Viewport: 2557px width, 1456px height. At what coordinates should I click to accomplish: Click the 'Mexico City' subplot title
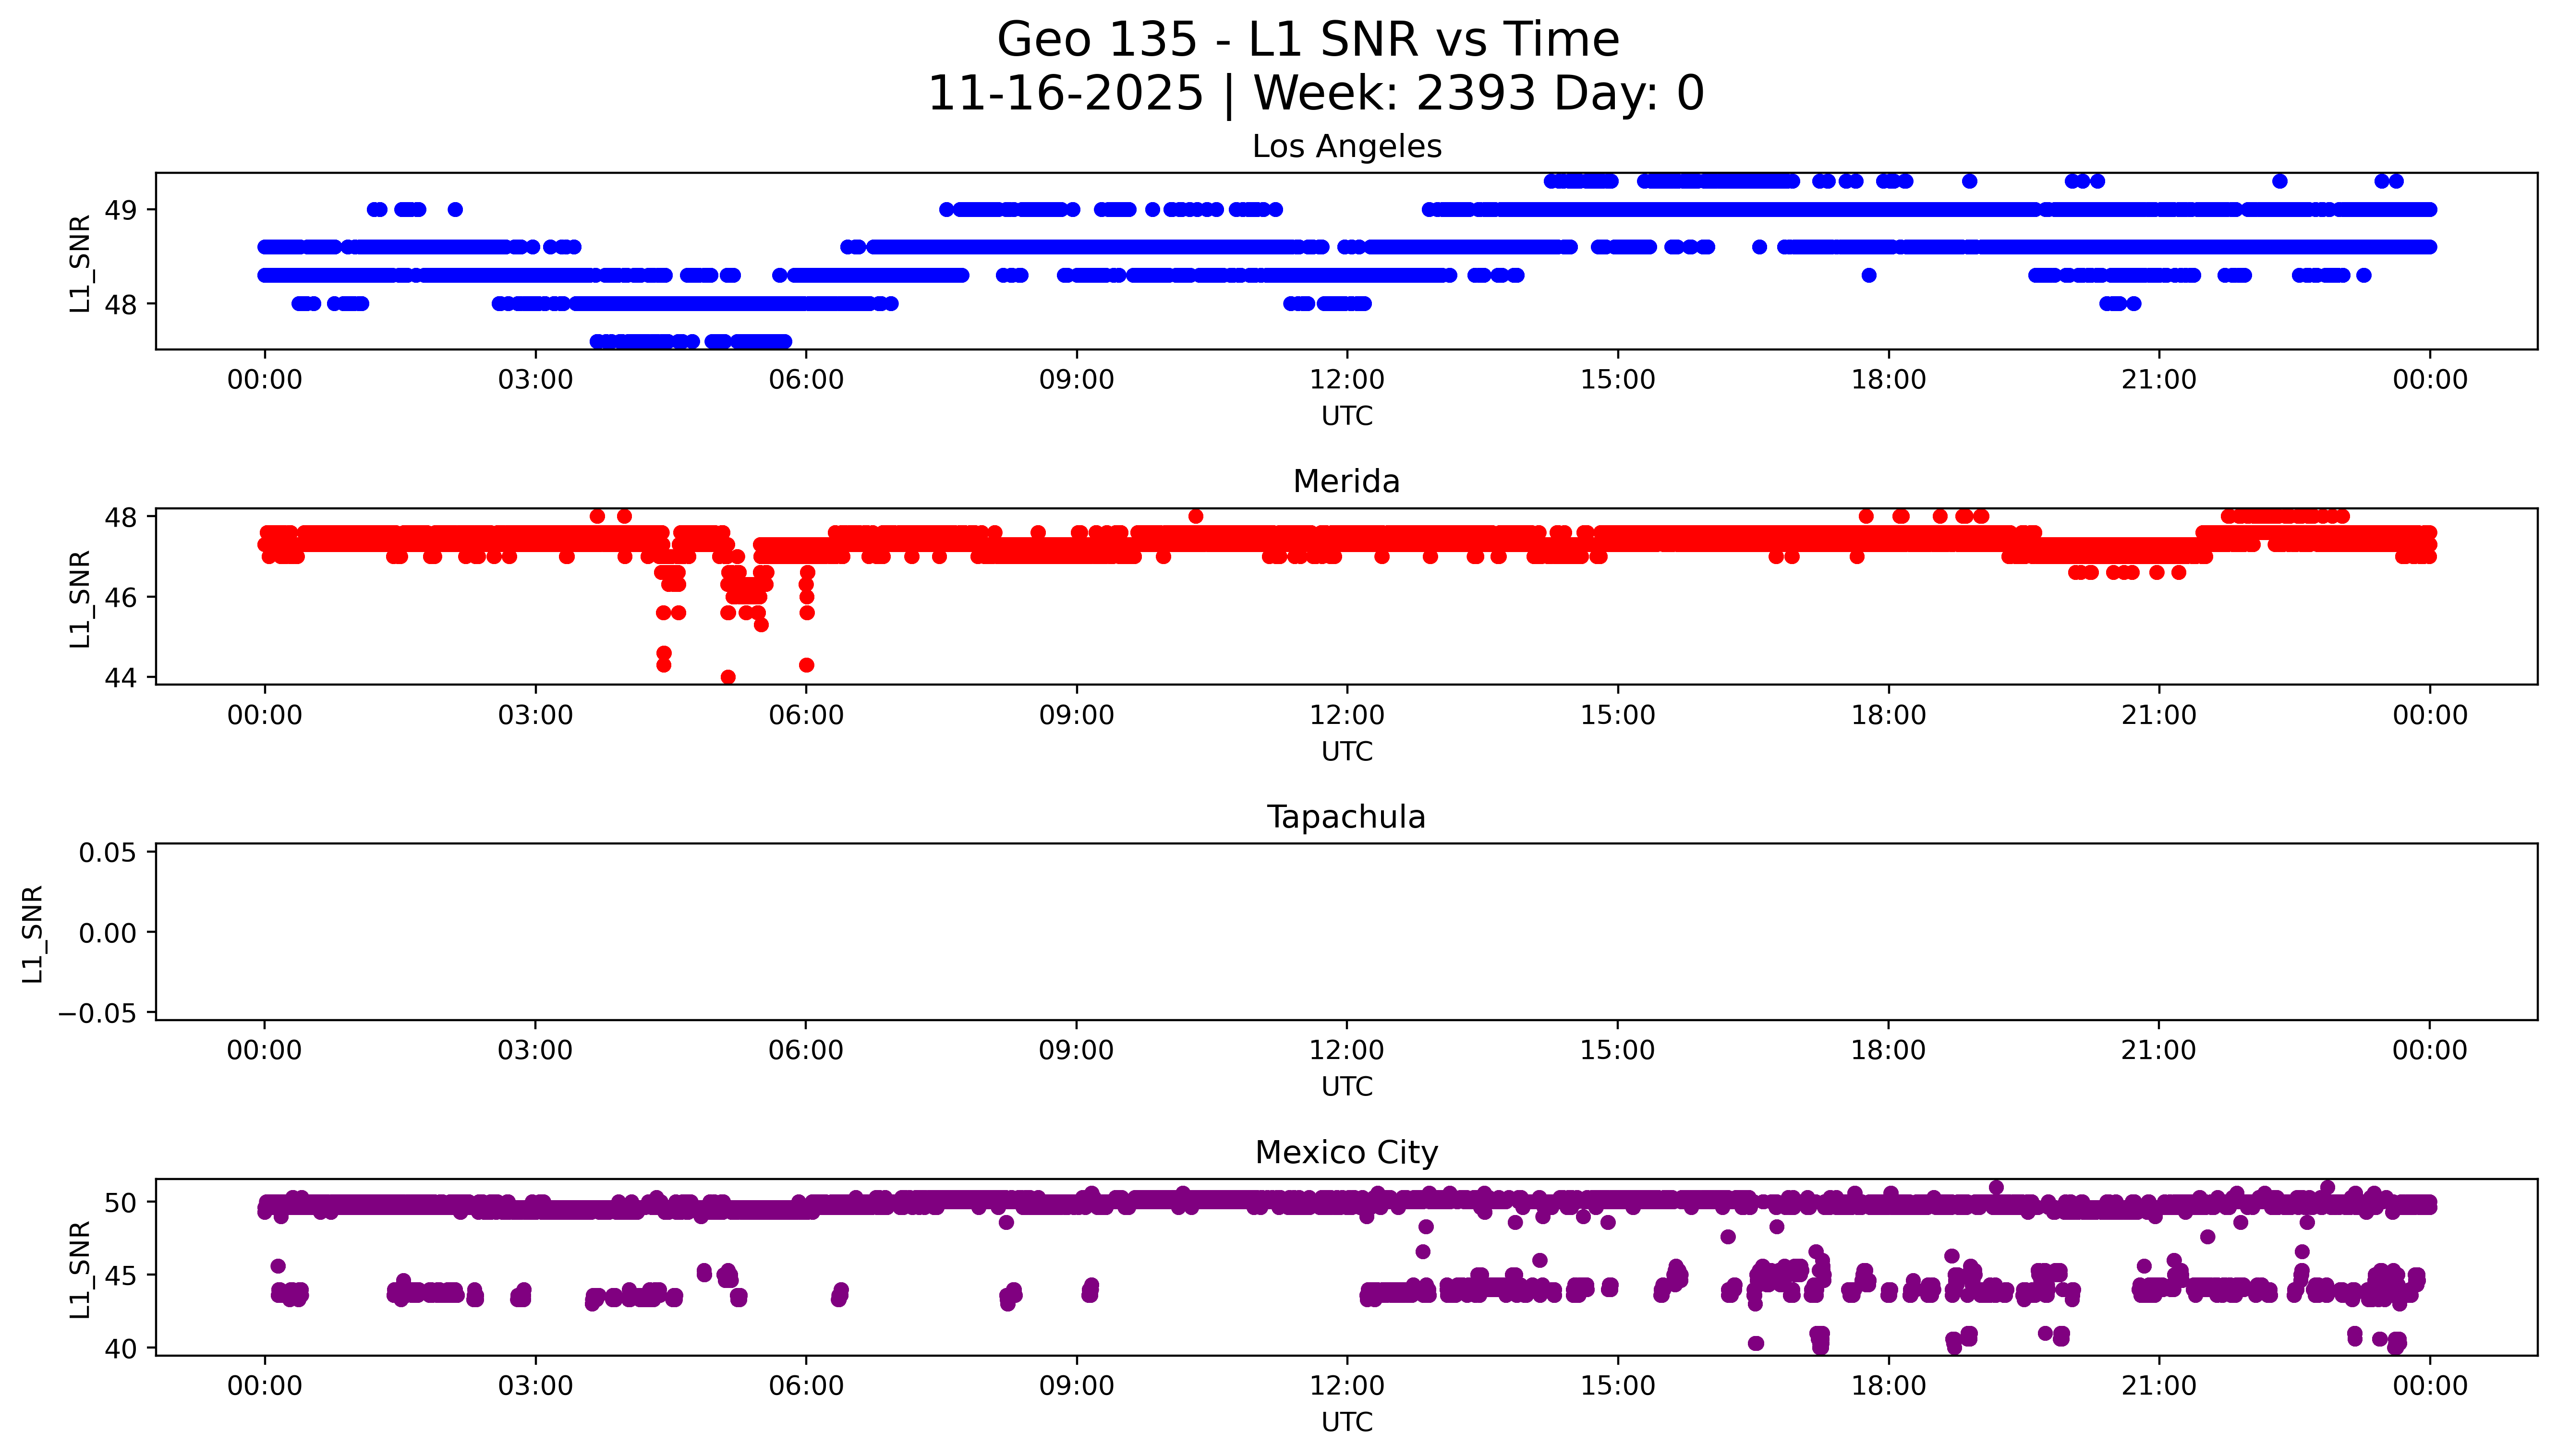[x=1346, y=1153]
